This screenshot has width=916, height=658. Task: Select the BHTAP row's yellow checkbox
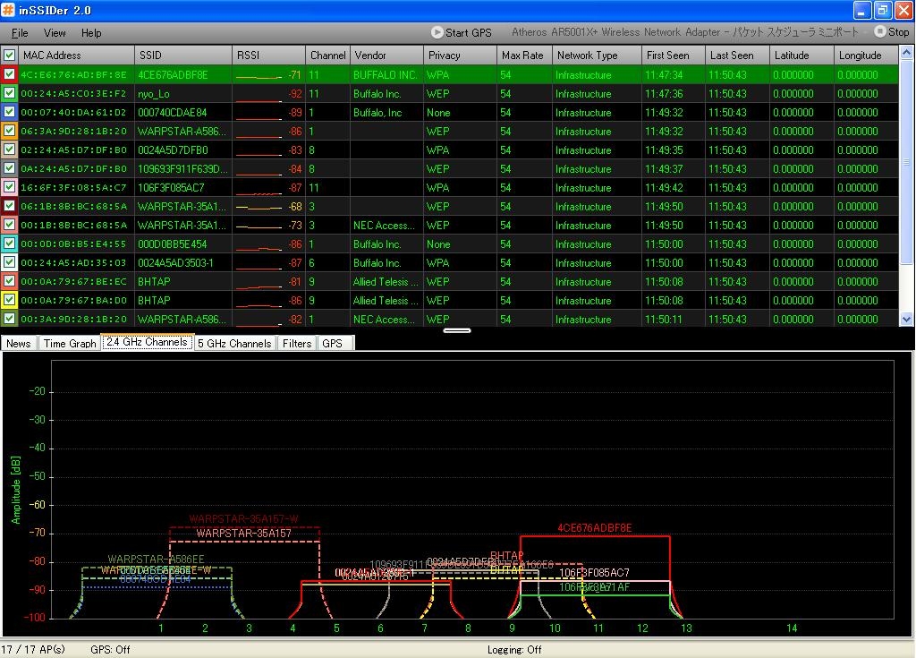tap(10, 301)
